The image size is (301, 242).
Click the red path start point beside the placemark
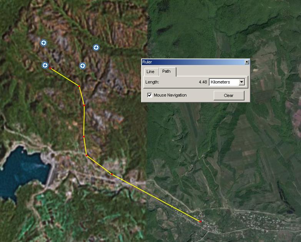tap(50, 68)
